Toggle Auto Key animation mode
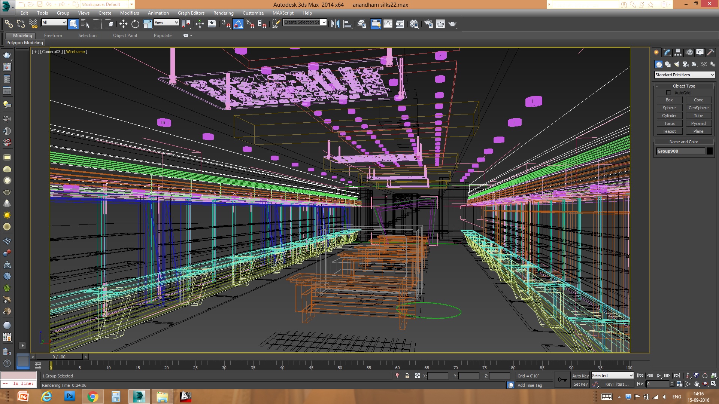Screen dimensions: 719x404 coord(580,376)
